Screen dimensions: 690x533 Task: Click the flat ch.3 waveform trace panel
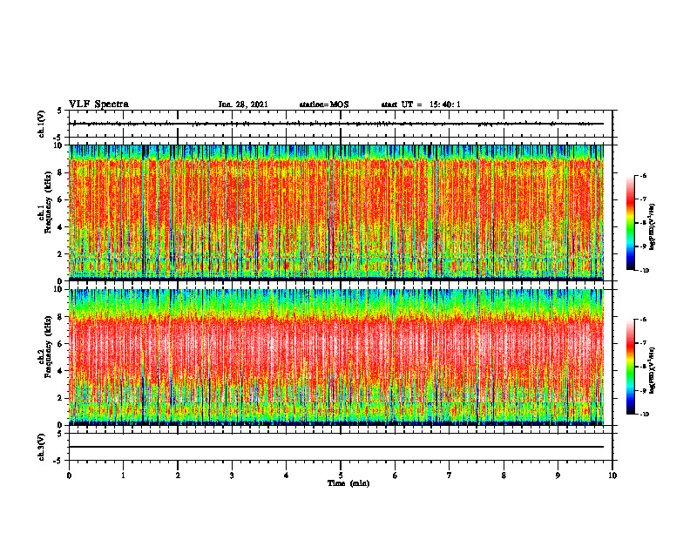341,447
